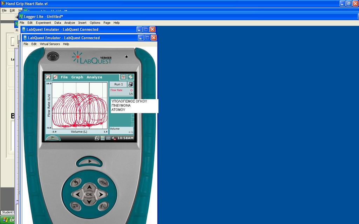Viewport: 359px width, 224px height.
Task: Open Logger Lite Experiment menu
Action: click(x=43, y=23)
